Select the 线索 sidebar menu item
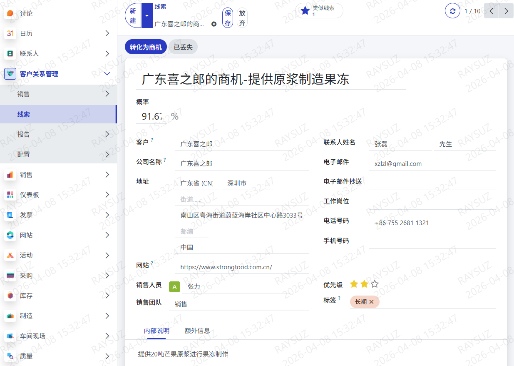Image resolution: width=514 pixels, height=366 pixels. click(x=58, y=114)
